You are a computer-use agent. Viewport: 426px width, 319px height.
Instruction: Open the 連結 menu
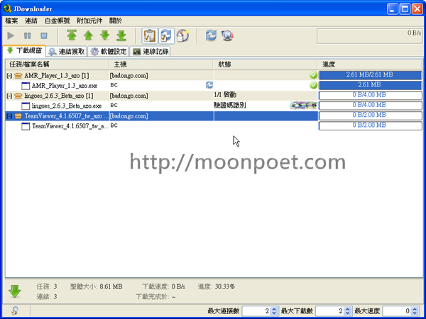(31, 21)
